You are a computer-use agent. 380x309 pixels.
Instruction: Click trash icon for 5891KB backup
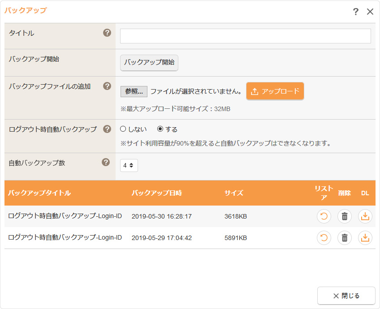tap(344, 238)
